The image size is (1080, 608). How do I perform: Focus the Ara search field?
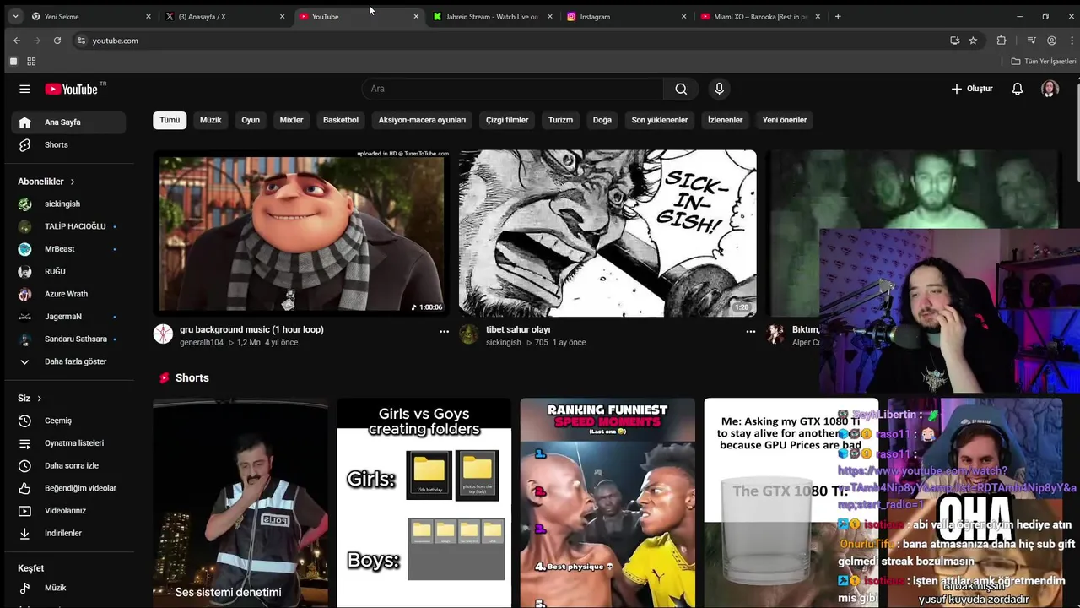click(x=513, y=89)
